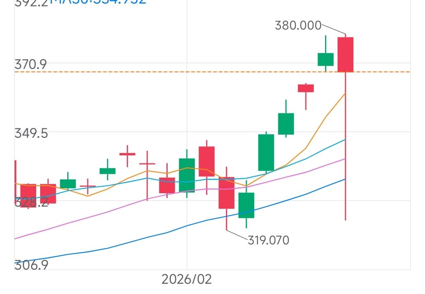Select first green candle after the 319.070 low
The image size is (425, 294).
click(x=246, y=205)
